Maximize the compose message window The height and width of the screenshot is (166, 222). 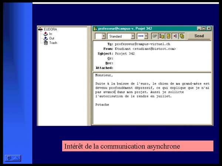point(203,28)
